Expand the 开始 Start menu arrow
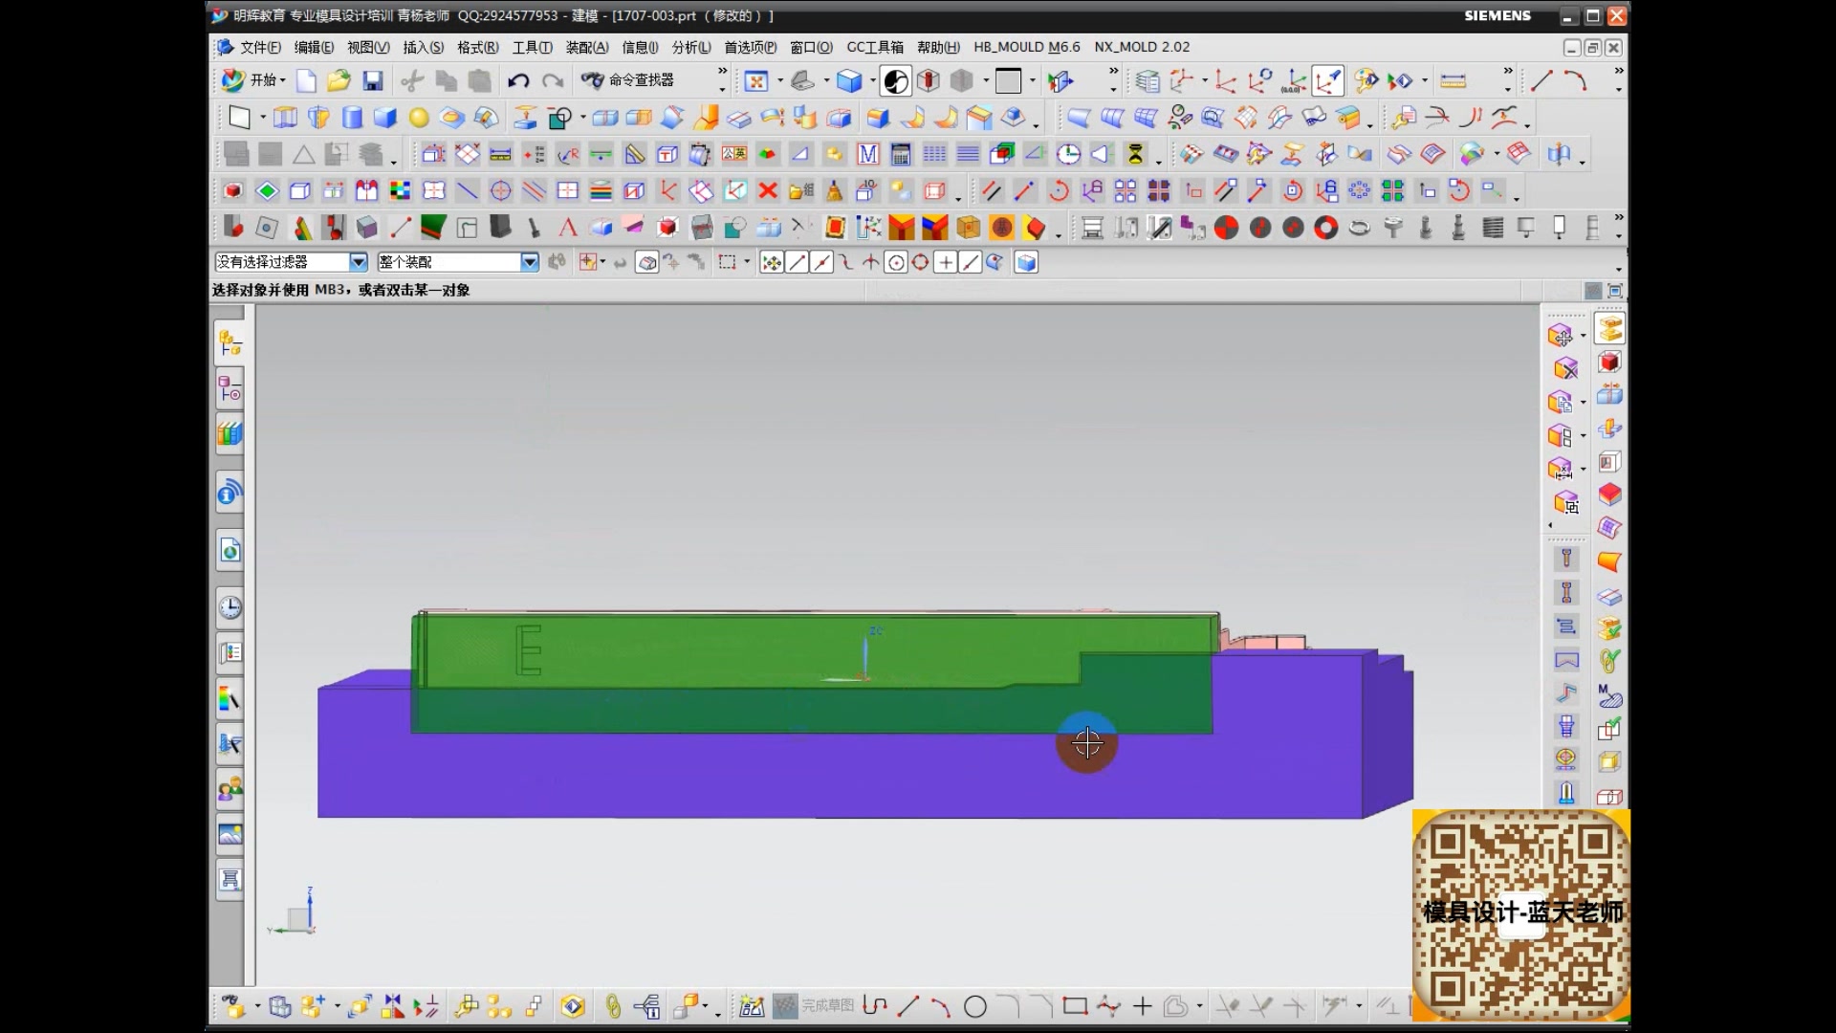Viewport: 1836px width, 1033px height. [x=283, y=81]
